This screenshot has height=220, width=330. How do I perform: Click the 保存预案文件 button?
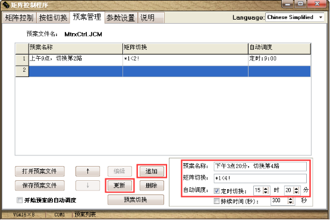40,186
